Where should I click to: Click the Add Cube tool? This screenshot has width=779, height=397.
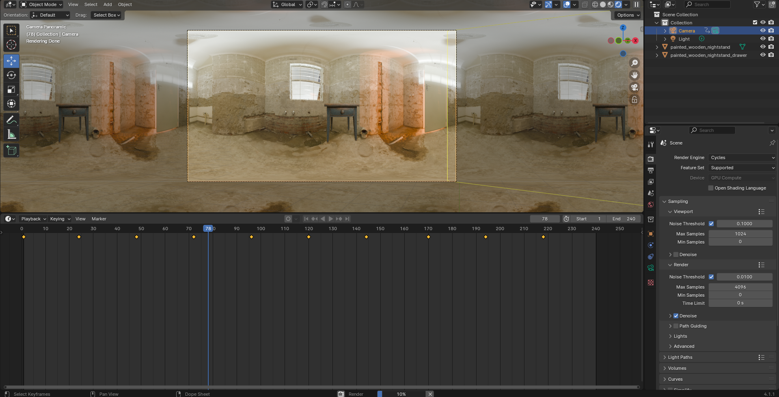(11, 151)
